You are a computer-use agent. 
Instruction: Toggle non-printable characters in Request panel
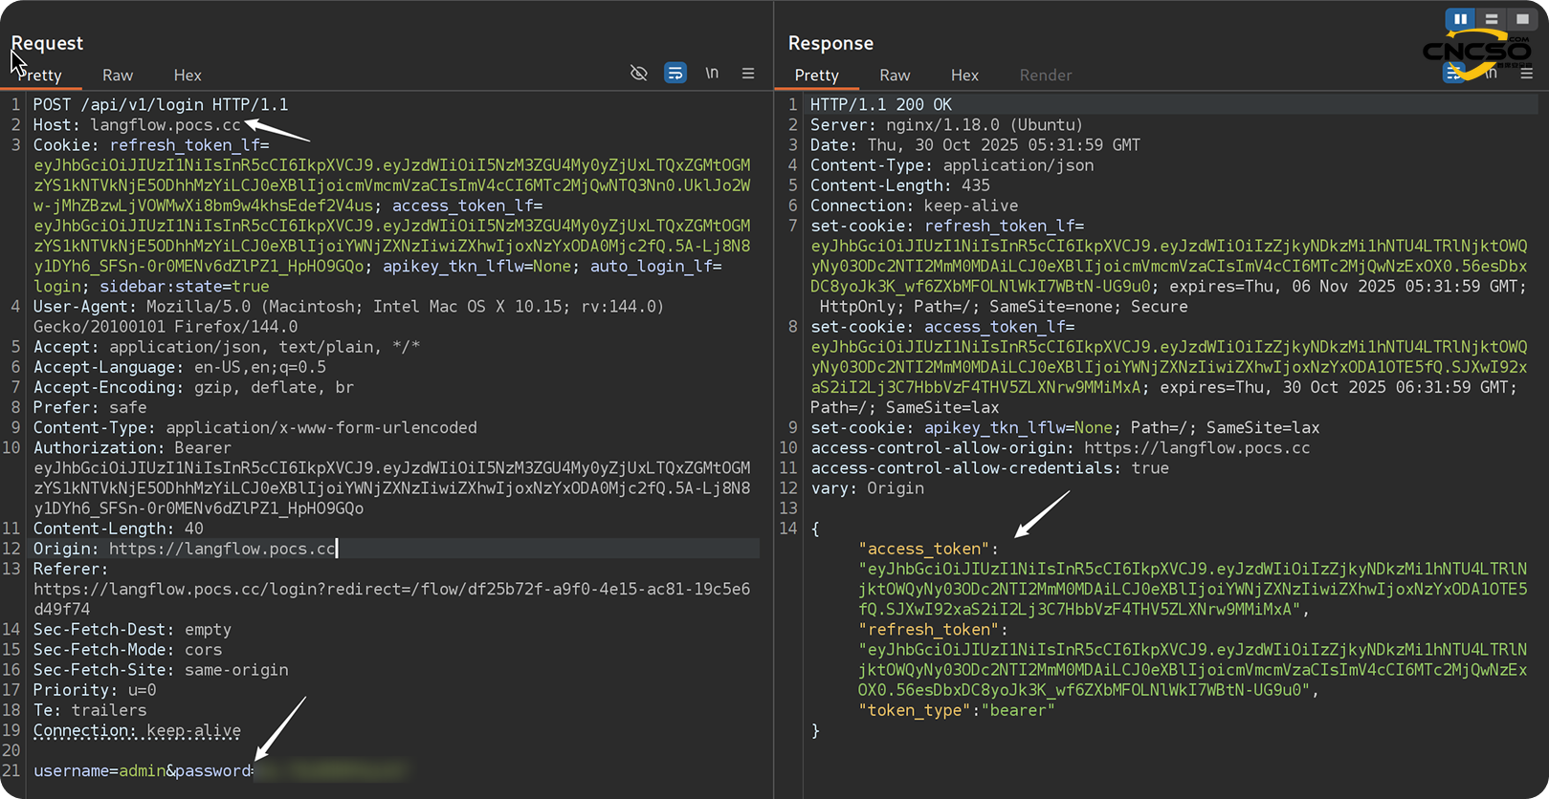[x=712, y=74]
